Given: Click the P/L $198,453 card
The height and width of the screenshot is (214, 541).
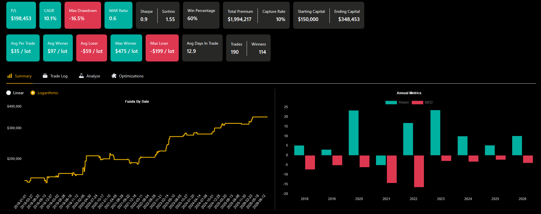Looking at the screenshot, I should point(21,15).
